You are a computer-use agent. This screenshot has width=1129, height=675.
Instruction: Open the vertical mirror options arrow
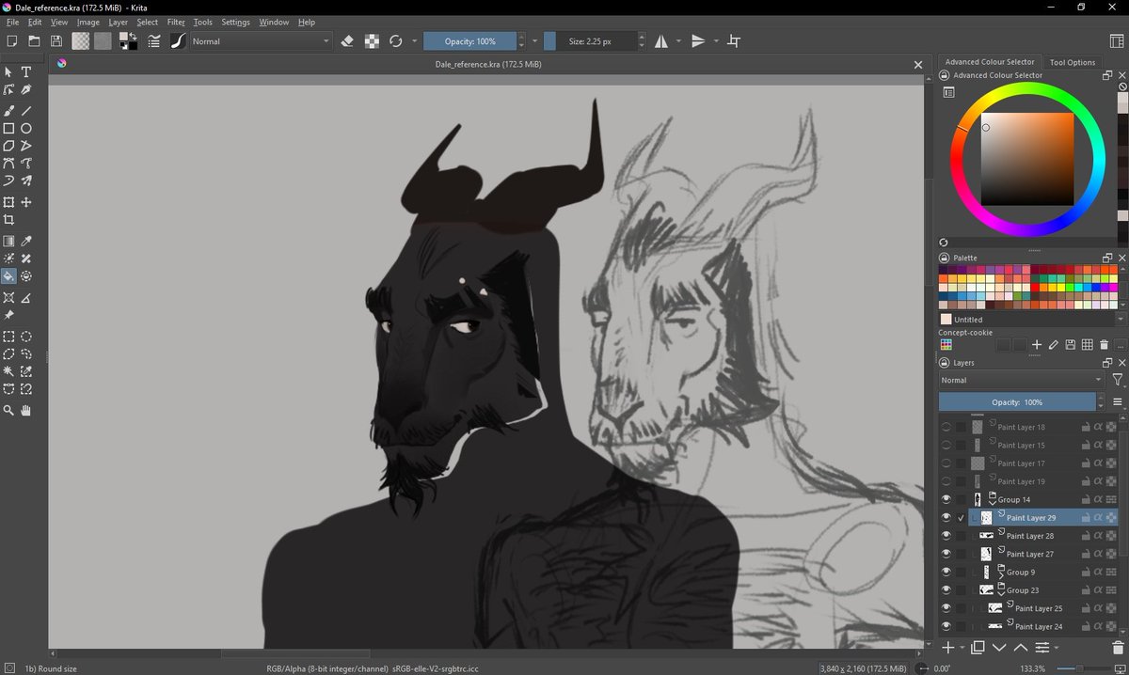pos(716,41)
